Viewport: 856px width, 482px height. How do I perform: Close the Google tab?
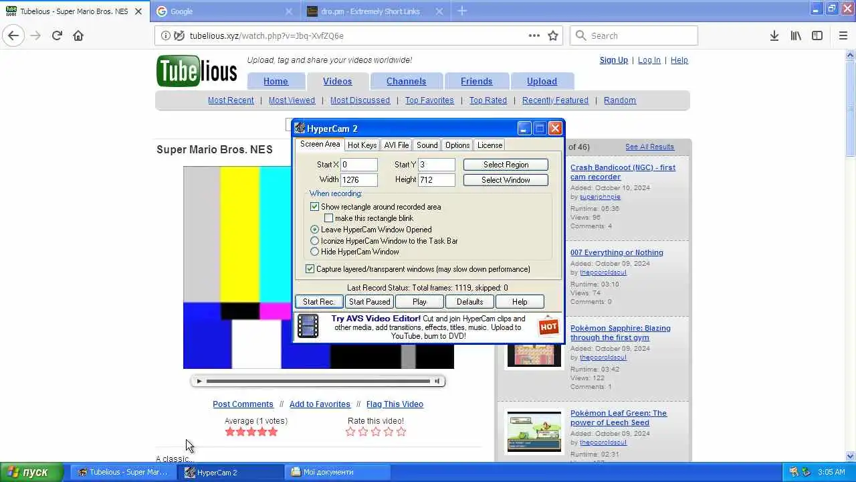[x=289, y=11]
